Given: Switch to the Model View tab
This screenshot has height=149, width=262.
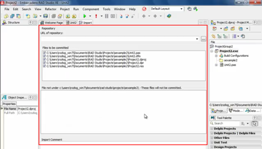Looking at the screenshot, I should 236,111.
